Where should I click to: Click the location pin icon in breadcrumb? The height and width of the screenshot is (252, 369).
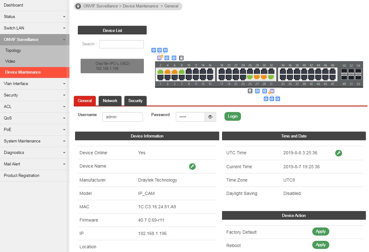(x=78, y=6)
